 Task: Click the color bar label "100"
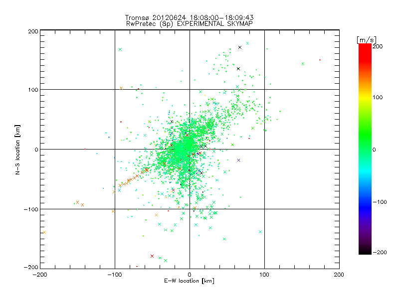tap(378, 97)
